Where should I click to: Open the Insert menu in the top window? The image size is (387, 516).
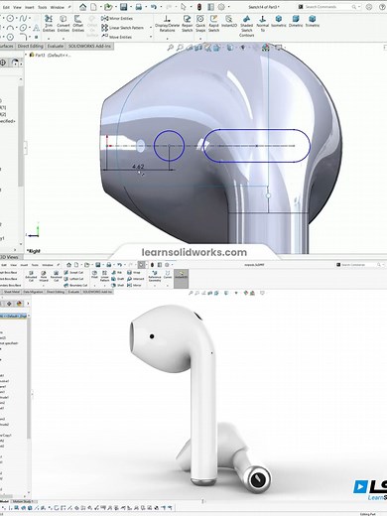pos(30,7)
